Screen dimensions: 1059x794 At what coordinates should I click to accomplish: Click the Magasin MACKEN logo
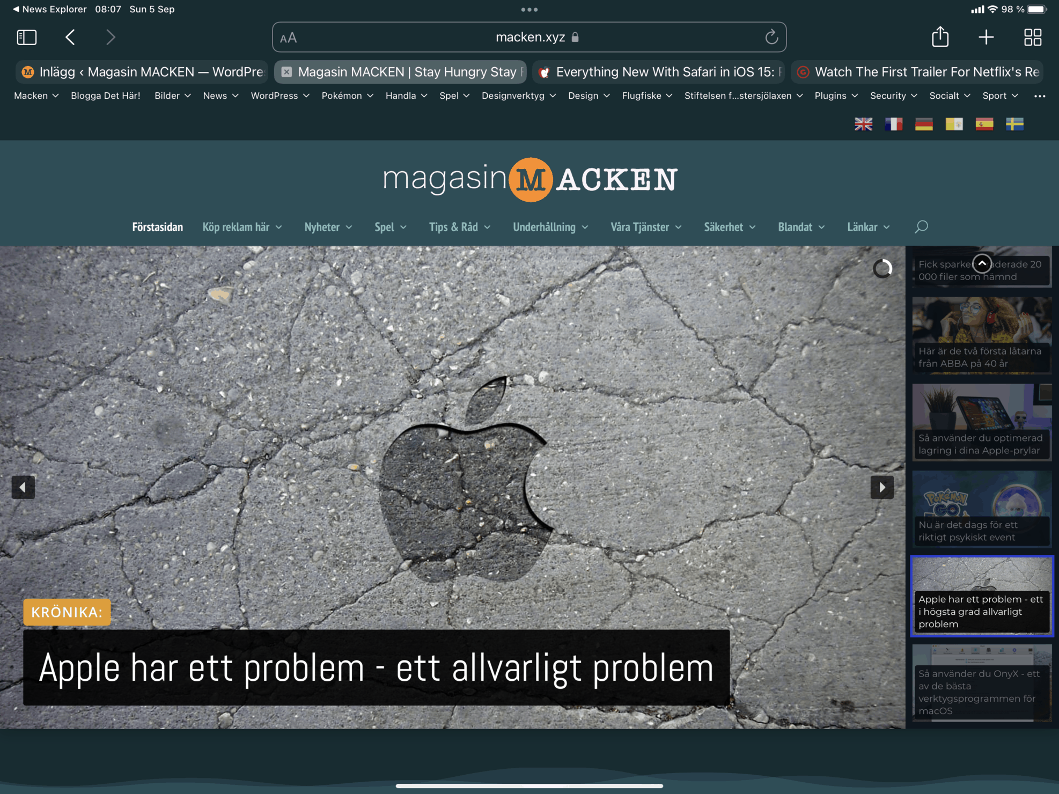(529, 179)
